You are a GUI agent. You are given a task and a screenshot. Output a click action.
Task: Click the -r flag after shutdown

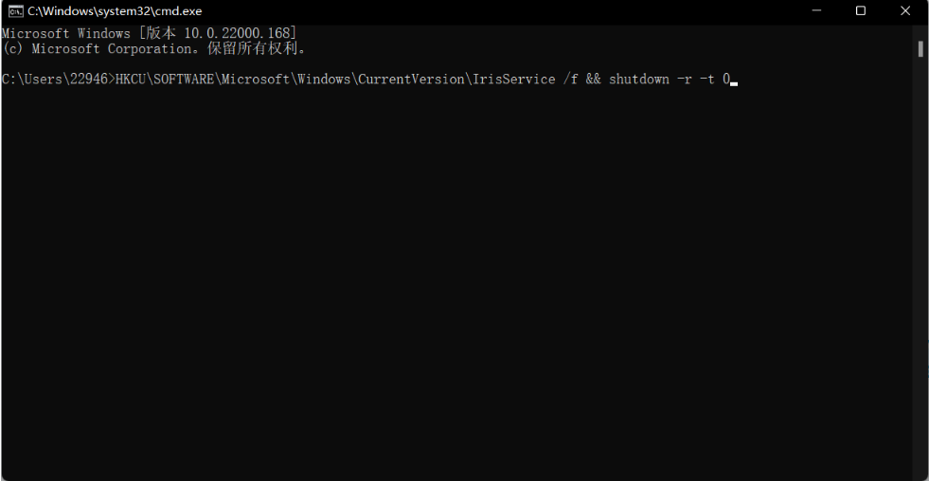click(x=685, y=80)
